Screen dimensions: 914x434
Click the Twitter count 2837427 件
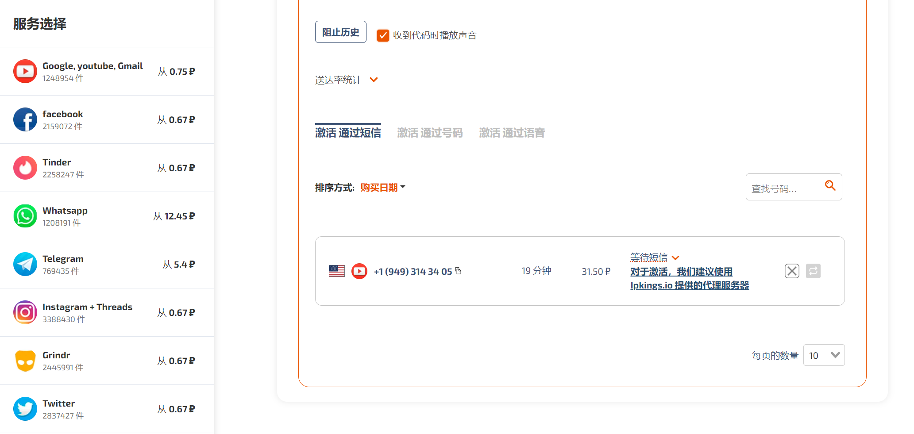pos(63,416)
